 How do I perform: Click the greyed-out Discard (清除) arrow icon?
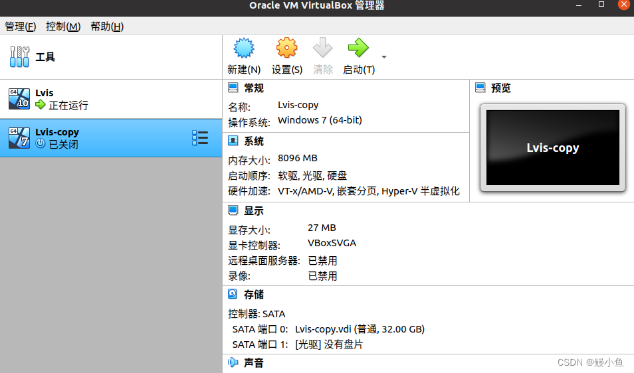(323, 48)
